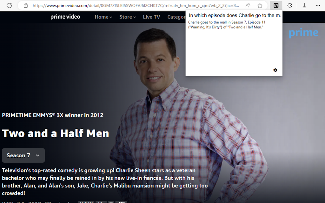Open the Extensions puzzle icon
The width and height of the screenshot is (325, 203).
(x=289, y=5)
